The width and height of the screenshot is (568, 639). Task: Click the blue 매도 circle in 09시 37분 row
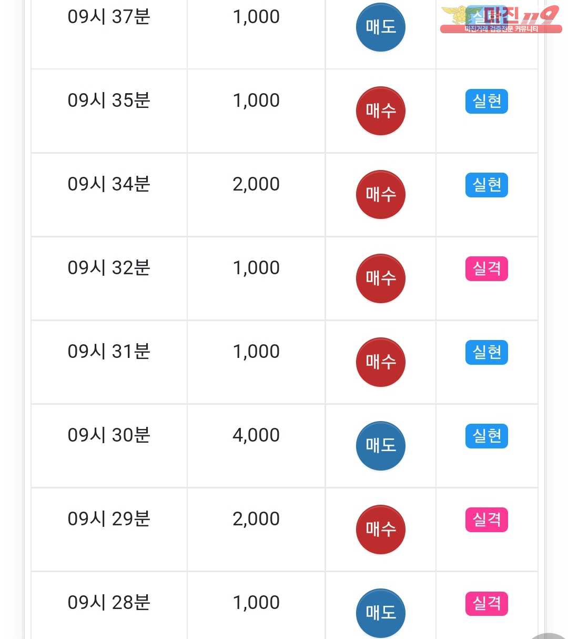point(381,27)
